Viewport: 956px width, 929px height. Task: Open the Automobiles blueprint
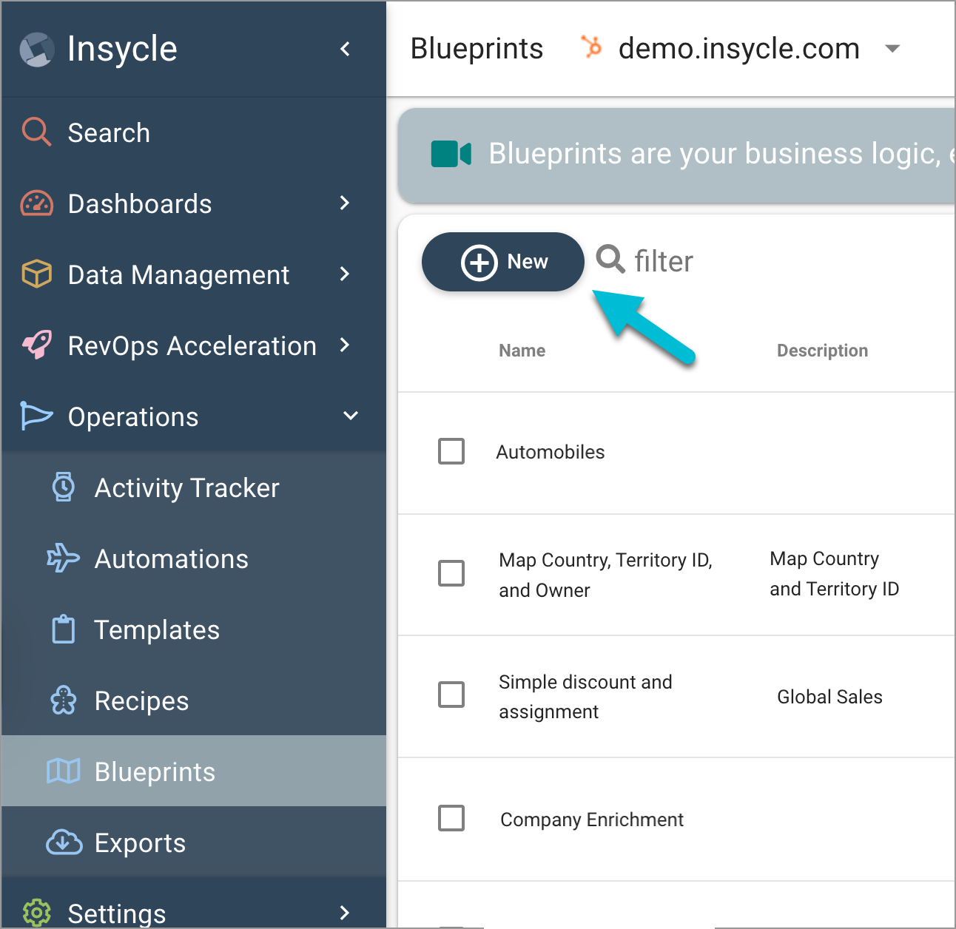[x=551, y=452]
